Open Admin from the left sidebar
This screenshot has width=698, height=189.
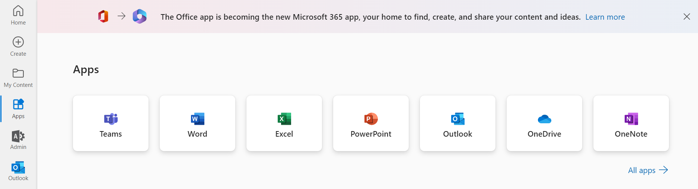pyautogui.click(x=18, y=140)
